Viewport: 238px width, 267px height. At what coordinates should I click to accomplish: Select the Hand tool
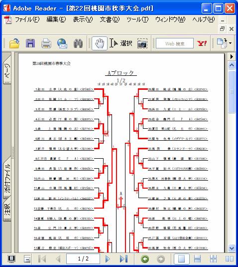(100, 43)
